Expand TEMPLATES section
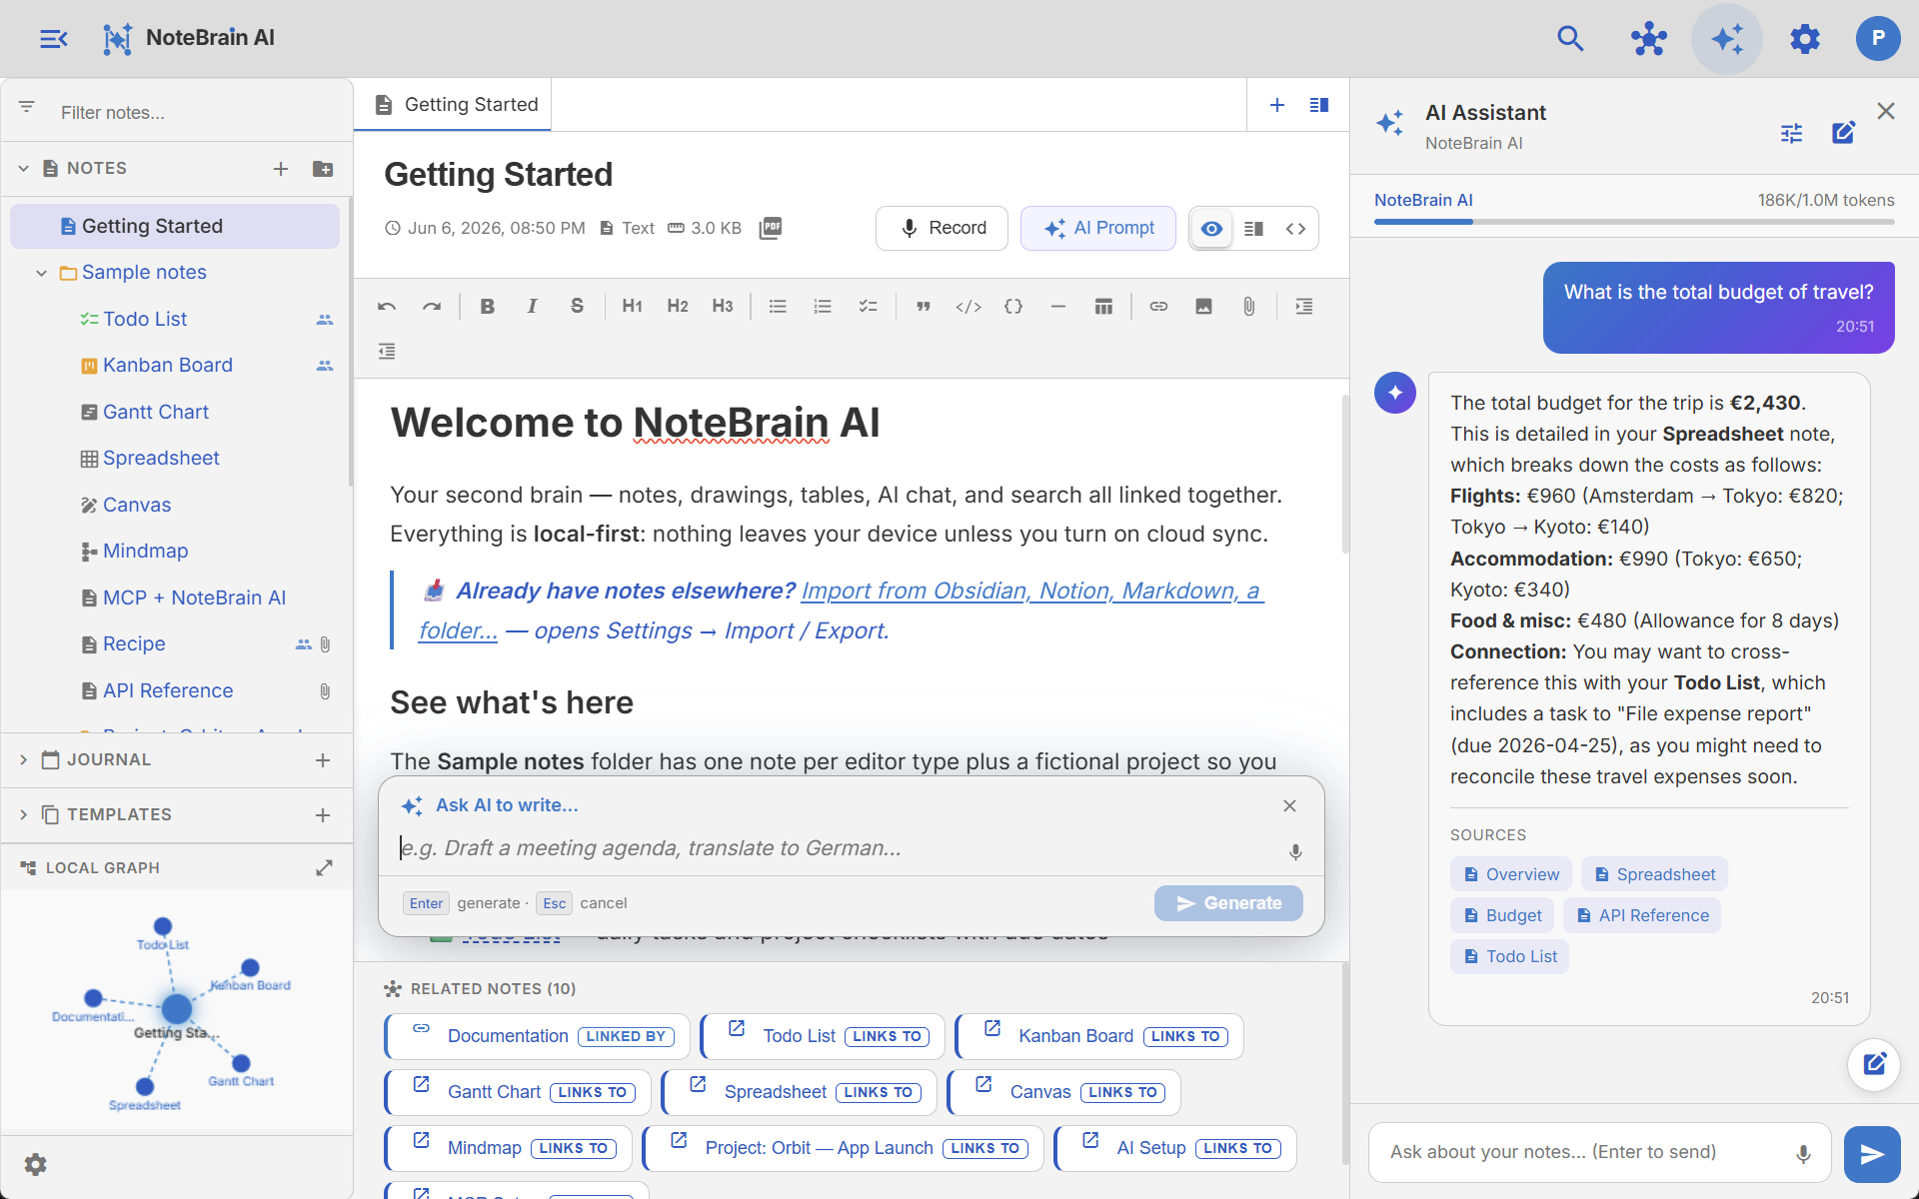1919x1199 pixels. (x=24, y=815)
